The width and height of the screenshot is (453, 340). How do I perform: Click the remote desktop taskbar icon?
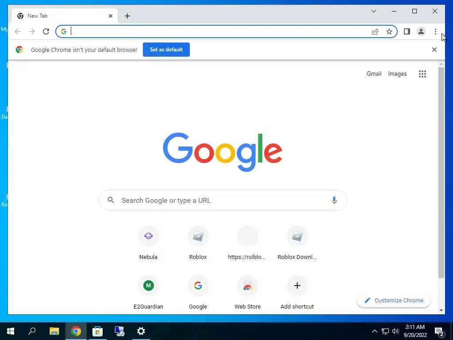(x=119, y=331)
